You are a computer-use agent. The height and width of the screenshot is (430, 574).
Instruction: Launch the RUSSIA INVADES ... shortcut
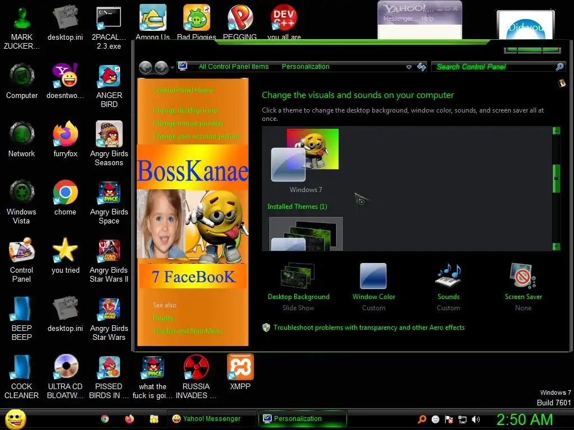(196, 377)
